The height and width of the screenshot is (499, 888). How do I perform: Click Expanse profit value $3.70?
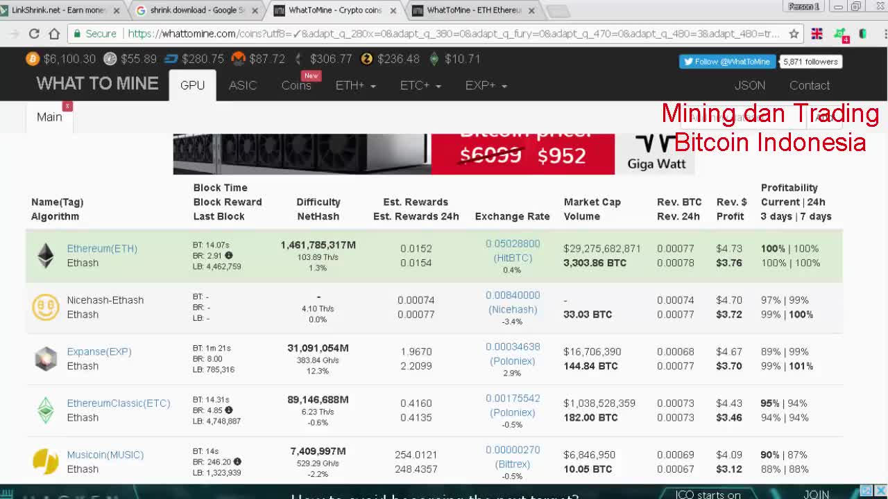[729, 366]
